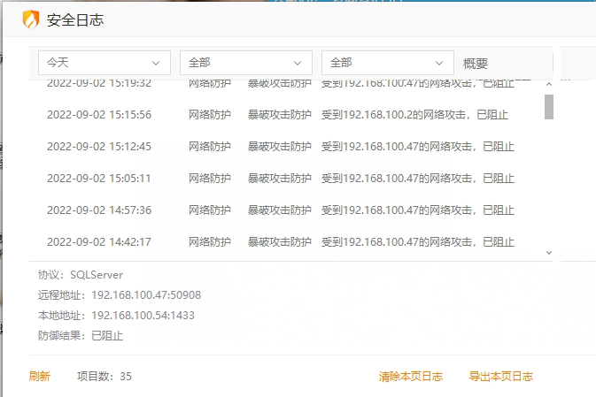This screenshot has width=596, height=397.
Task: Expand the first 全部 filter dropdown
Action: [245, 63]
